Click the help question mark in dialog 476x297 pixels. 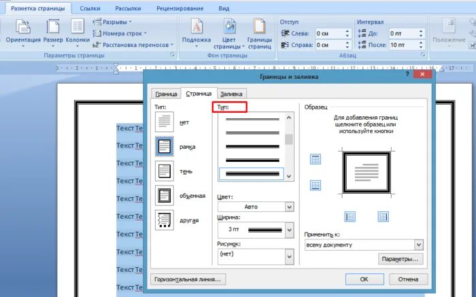pyautogui.click(x=407, y=74)
